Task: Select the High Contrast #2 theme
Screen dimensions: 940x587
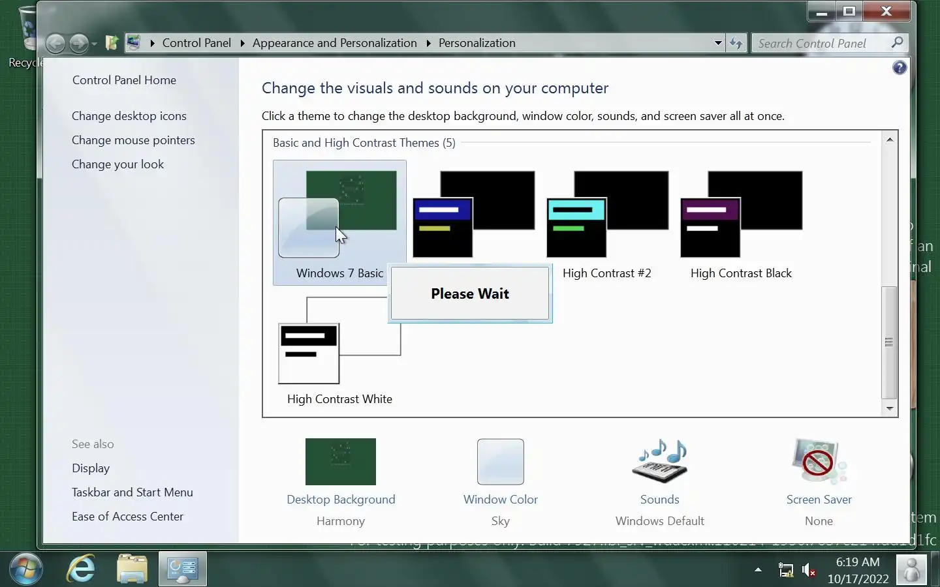Action: (607, 222)
